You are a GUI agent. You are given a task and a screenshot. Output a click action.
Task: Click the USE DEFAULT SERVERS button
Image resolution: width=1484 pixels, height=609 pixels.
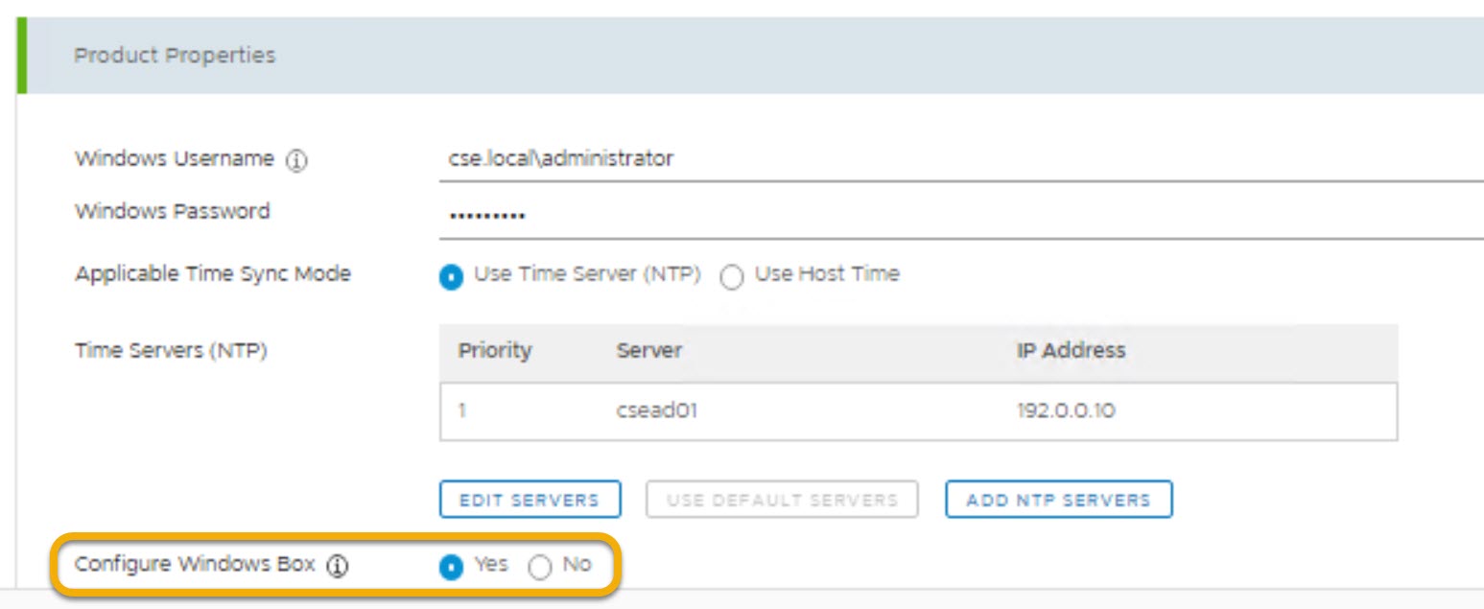782,500
